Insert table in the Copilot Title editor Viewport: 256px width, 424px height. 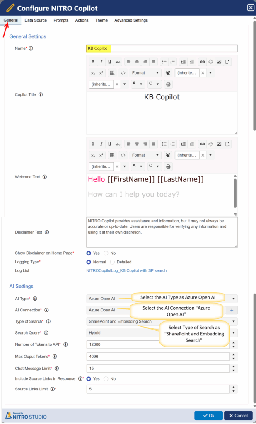click(x=112, y=73)
